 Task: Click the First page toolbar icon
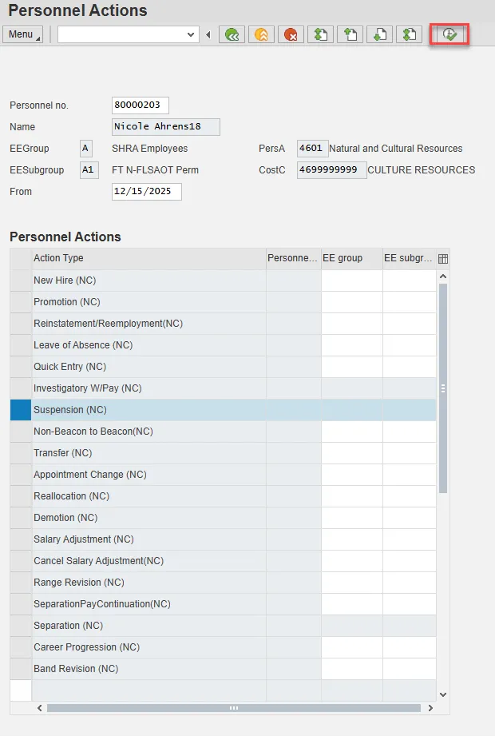tap(320, 34)
